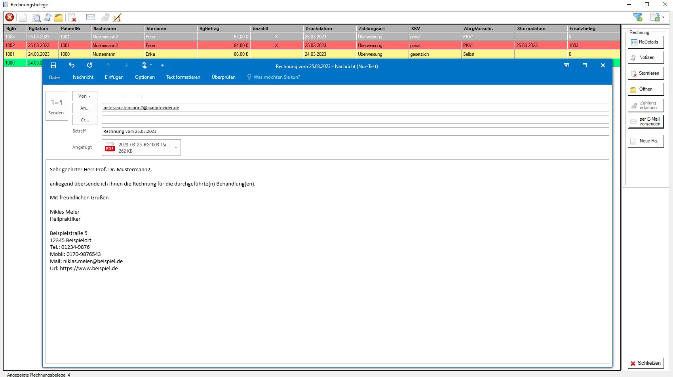This screenshot has width=673, height=377.
Task: Click the previous item up arrow
Action: [108, 65]
